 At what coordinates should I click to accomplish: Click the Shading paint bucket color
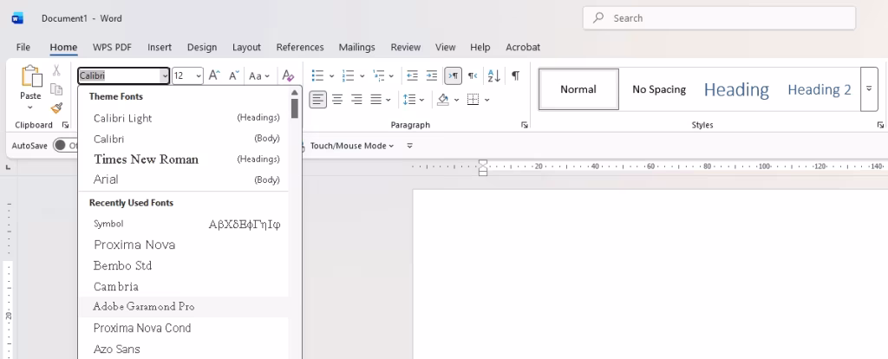coord(443,101)
